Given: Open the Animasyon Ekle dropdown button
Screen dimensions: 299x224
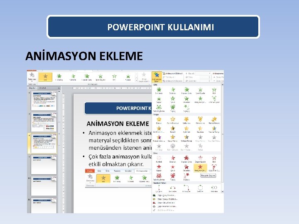Looking at the screenshot, I should click(x=157, y=77).
